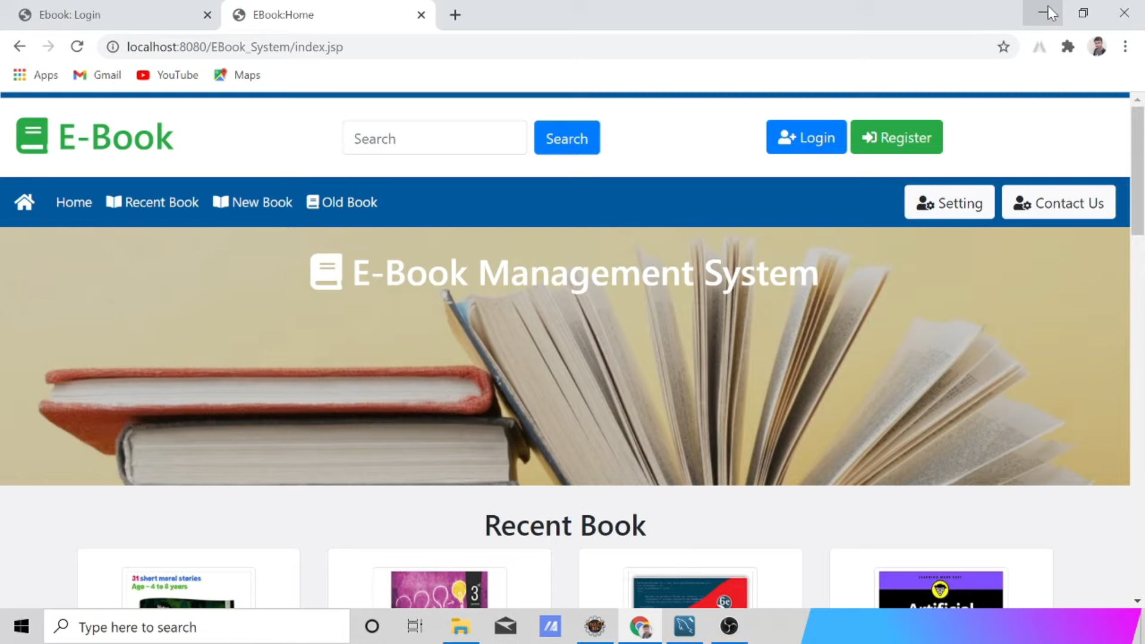Open YouTube from the bookmarks bar
This screenshot has width=1145, height=644.
[167, 75]
